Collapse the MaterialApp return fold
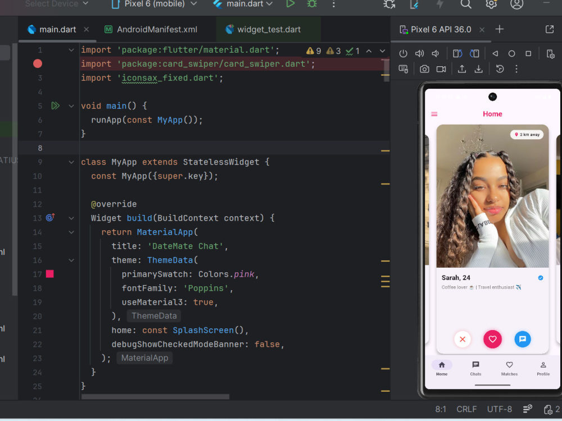The width and height of the screenshot is (562, 421). coord(71,232)
